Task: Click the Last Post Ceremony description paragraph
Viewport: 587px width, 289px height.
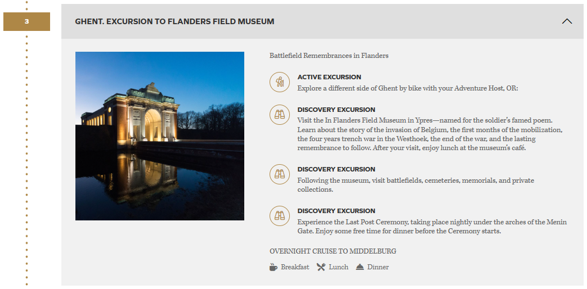Action: click(432, 227)
